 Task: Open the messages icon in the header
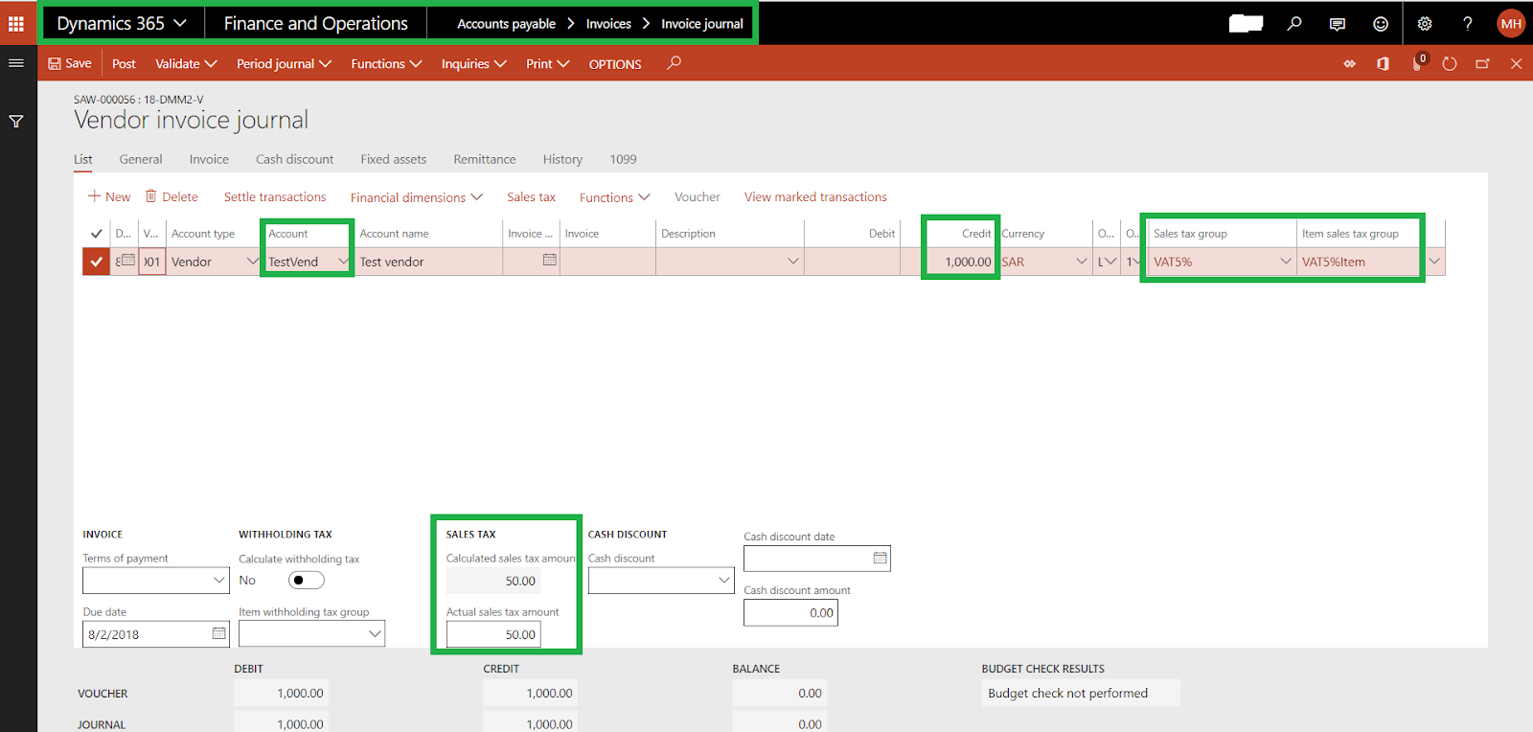(1338, 24)
